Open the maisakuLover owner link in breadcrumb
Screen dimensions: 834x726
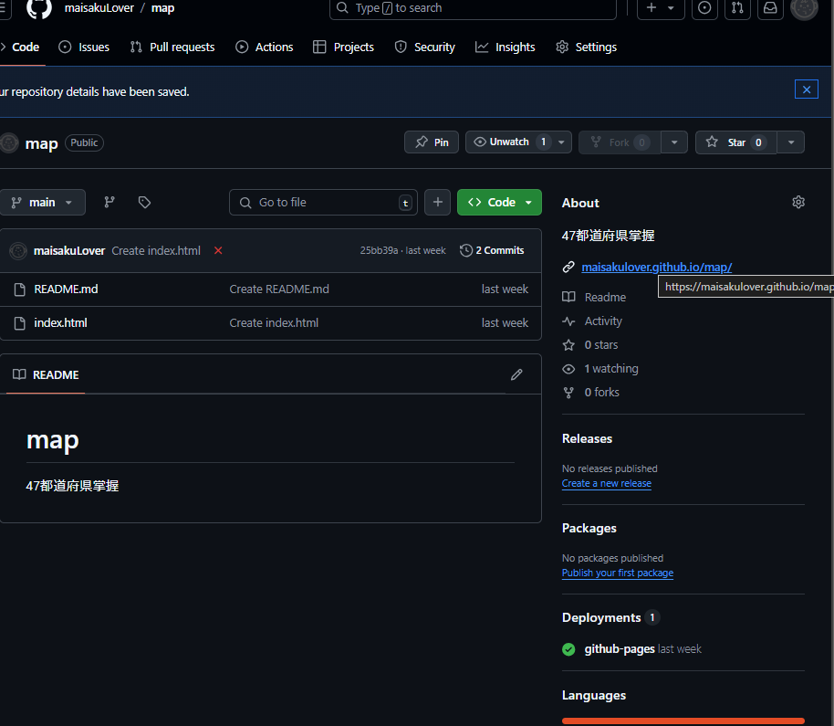[99, 8]
